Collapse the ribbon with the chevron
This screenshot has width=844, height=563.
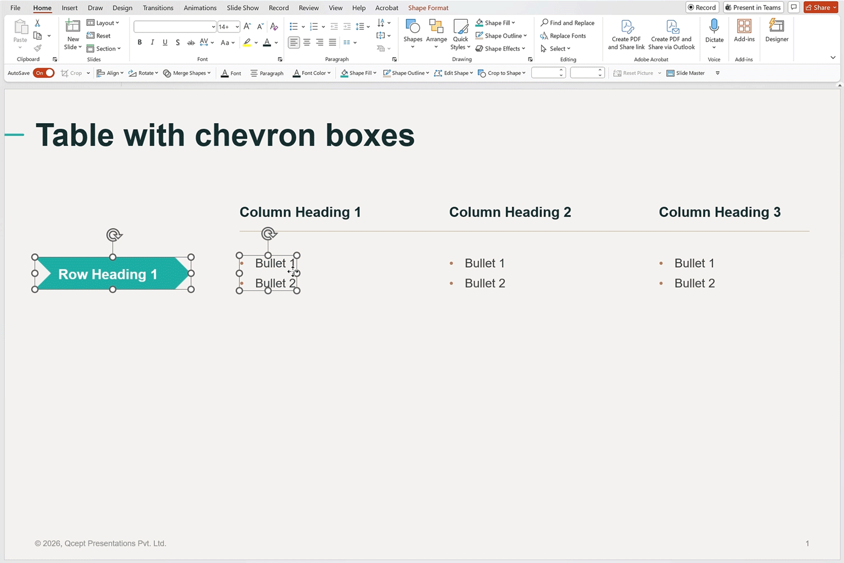pyautogui.click(x=833, y=57)
